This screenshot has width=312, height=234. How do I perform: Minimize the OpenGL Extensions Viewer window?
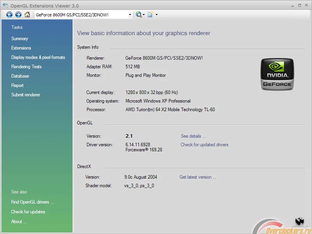pos(292,5)
